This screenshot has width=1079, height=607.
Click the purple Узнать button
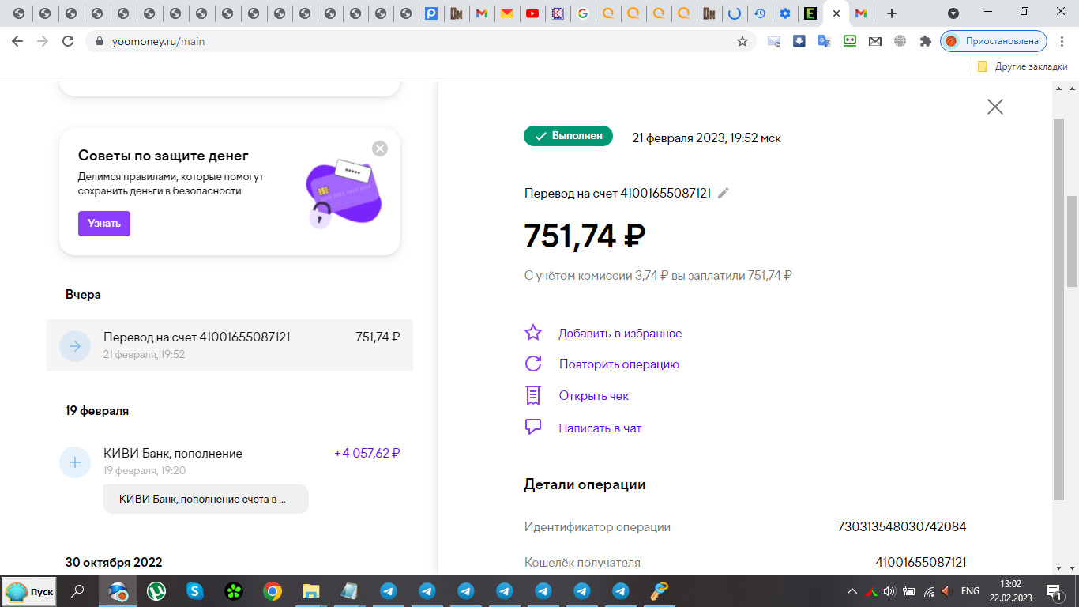(104, 224)
